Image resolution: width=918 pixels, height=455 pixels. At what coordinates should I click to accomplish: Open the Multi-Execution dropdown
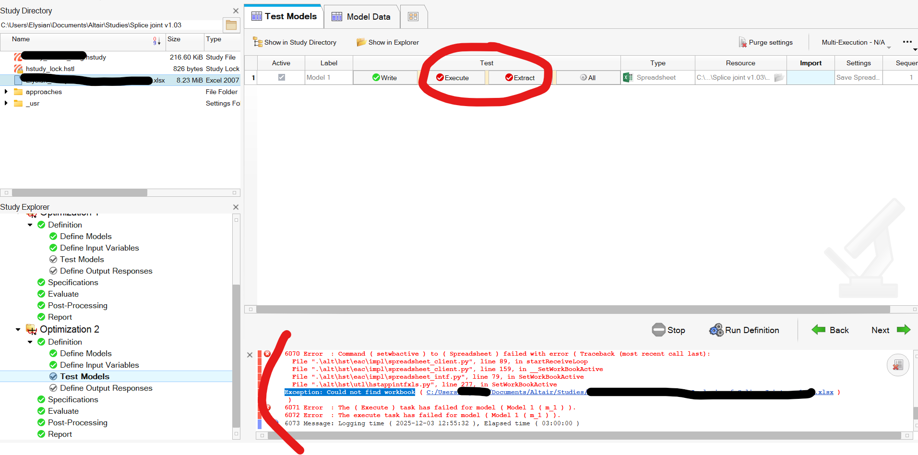[x=856, y=42]
